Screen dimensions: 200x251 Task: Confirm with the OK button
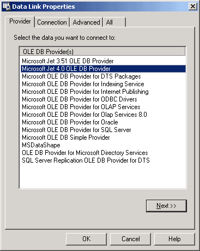click(x=86, y=239)
